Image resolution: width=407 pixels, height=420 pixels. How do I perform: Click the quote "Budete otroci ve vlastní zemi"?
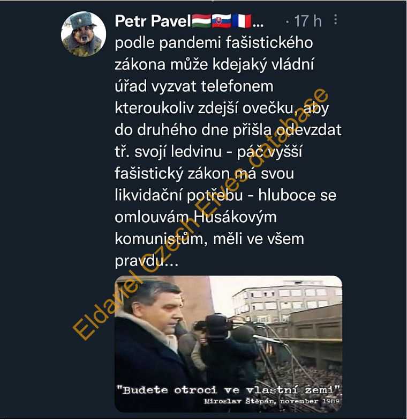[x=229, y=389]
